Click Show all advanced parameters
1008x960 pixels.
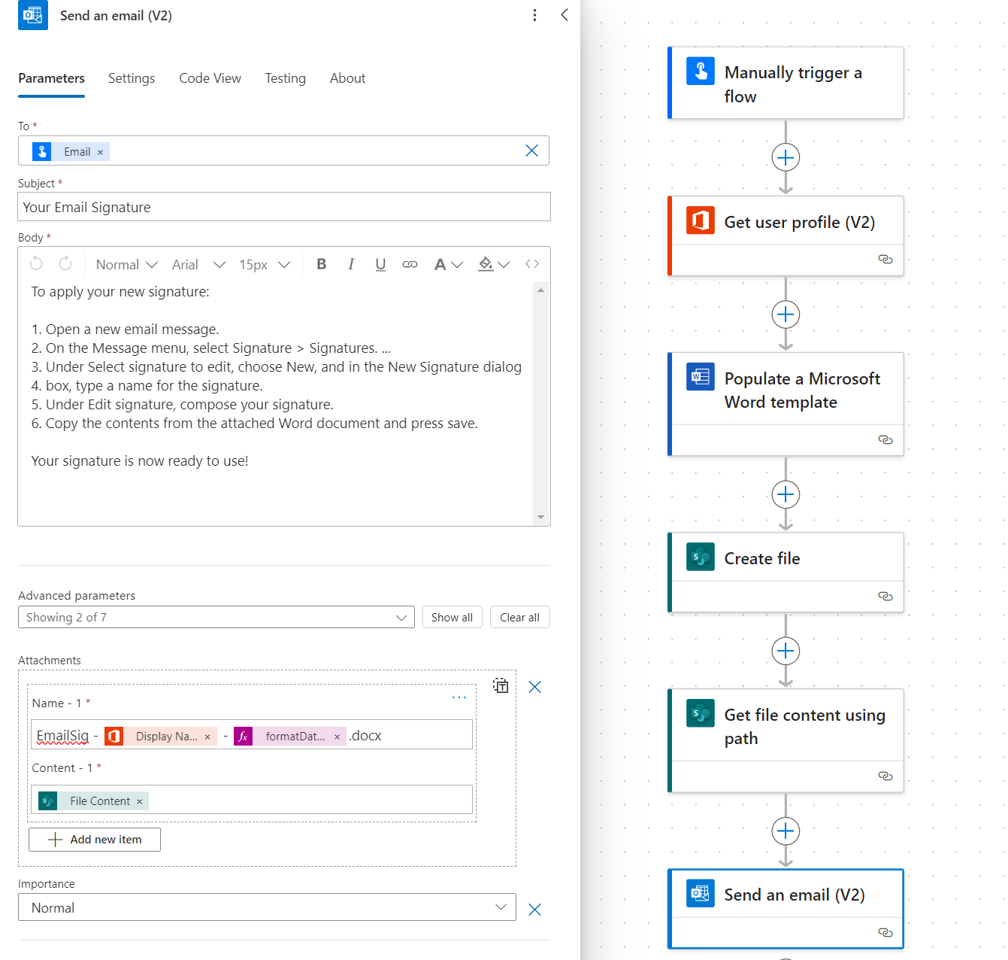[x=452, y=617]
